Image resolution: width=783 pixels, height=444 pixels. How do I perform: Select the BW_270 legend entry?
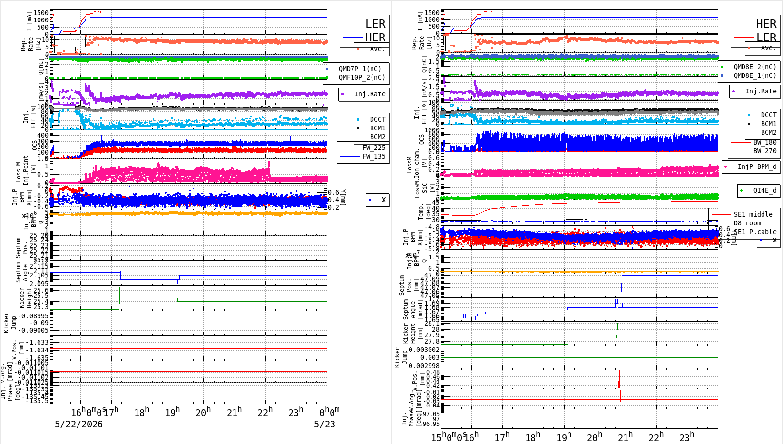click(x=764, y=151)
